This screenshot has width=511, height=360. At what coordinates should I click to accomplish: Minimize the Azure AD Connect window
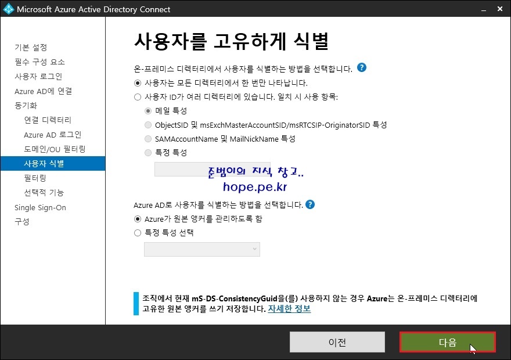coord(484,9)
